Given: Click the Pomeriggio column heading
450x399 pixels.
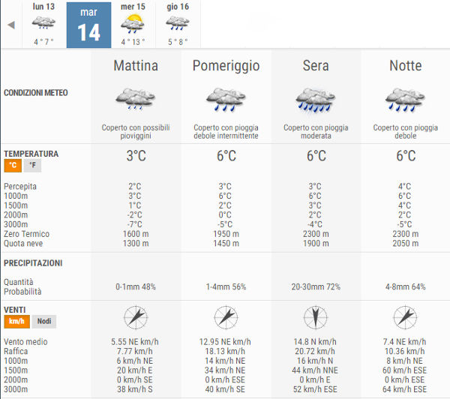Looking at the screenshot, I should click(x=226, y=66).
